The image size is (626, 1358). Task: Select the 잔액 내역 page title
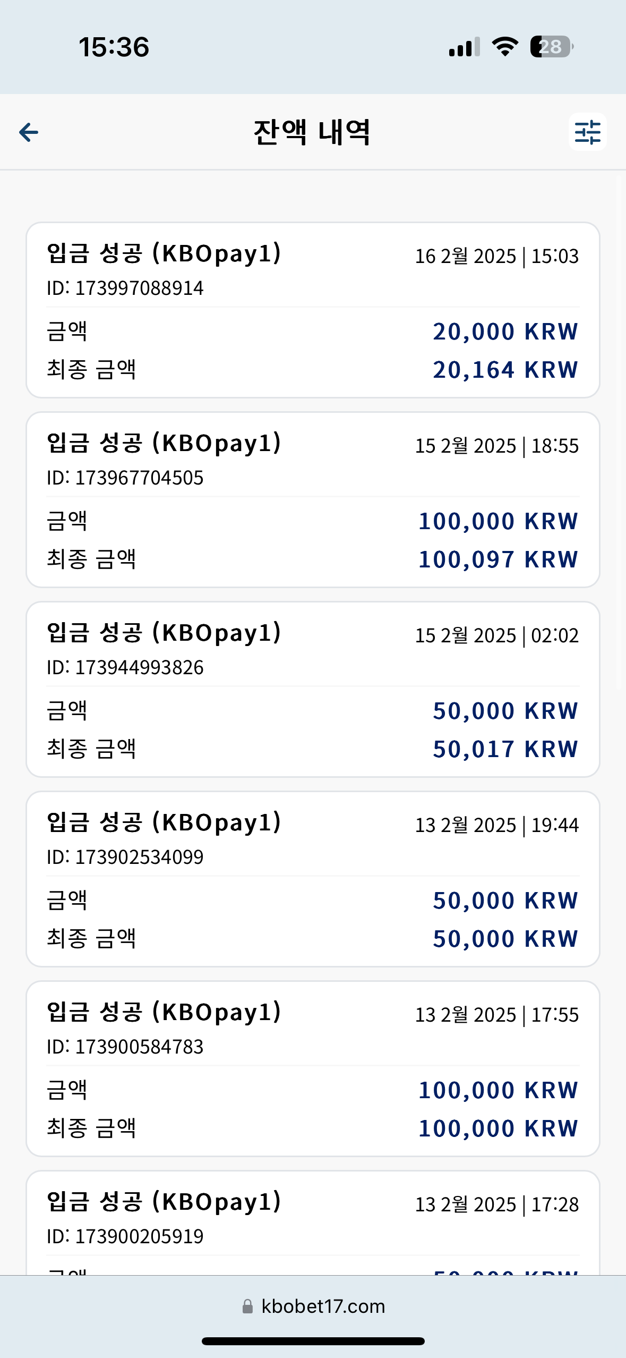(312, 132)
